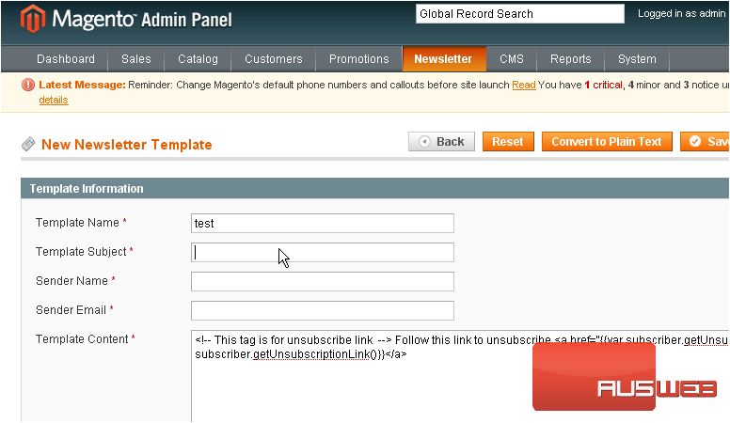Click the red alert icon beside Latest Message
This screenshot has height=423, width=730.
(28, 85)
